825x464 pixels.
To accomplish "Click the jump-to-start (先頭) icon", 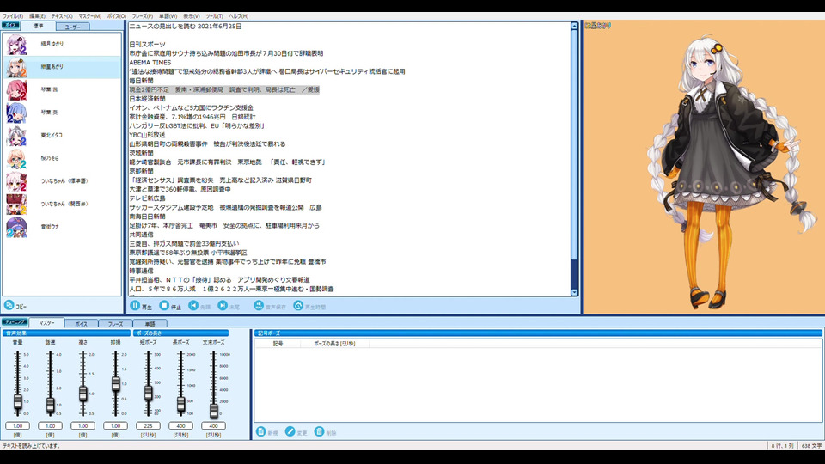I will (x=193, y=306).
